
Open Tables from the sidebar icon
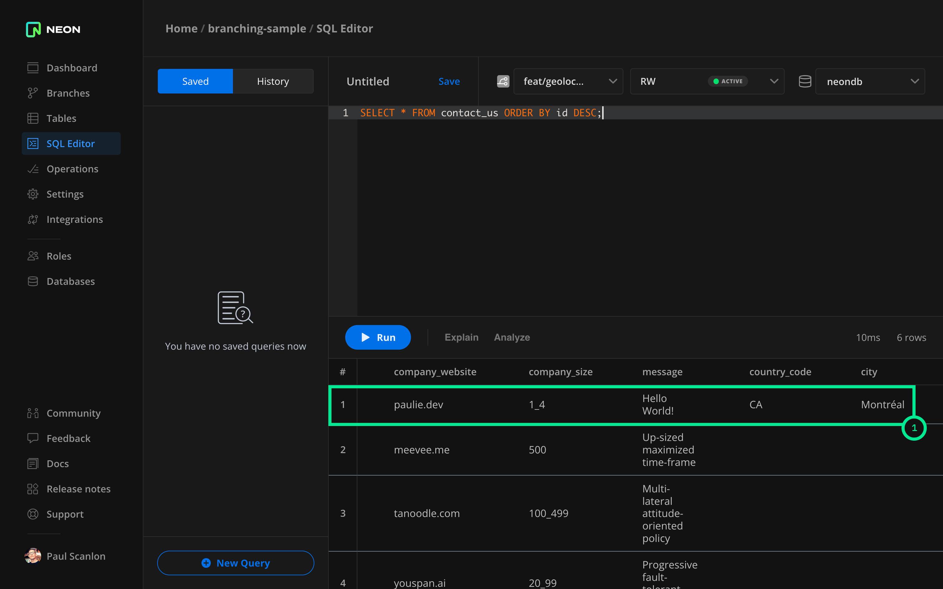[x=33, y=118]
